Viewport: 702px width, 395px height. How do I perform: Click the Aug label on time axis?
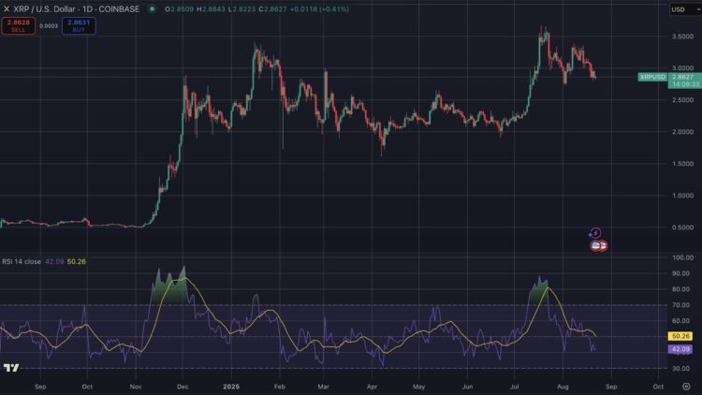click(x=563, y=387)
